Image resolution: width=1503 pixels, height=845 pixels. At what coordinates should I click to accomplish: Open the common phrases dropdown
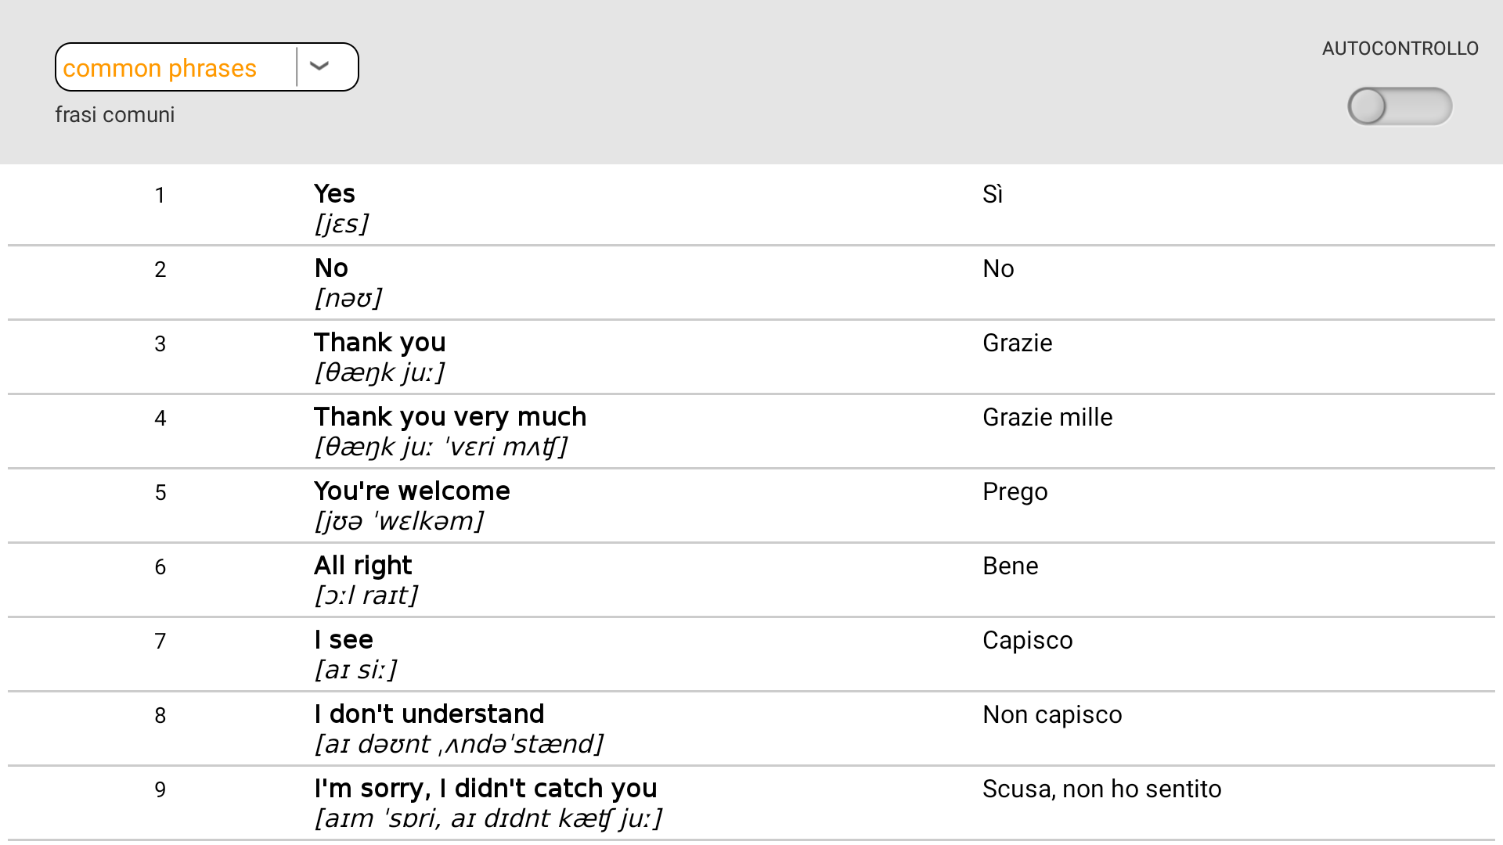(176, 68)
